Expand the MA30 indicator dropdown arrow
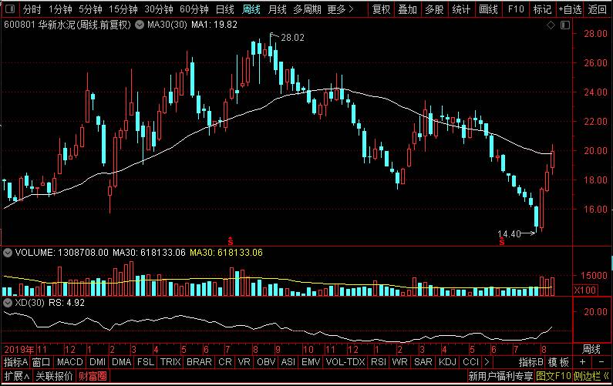Screen dimensions: 613x386 140,25
